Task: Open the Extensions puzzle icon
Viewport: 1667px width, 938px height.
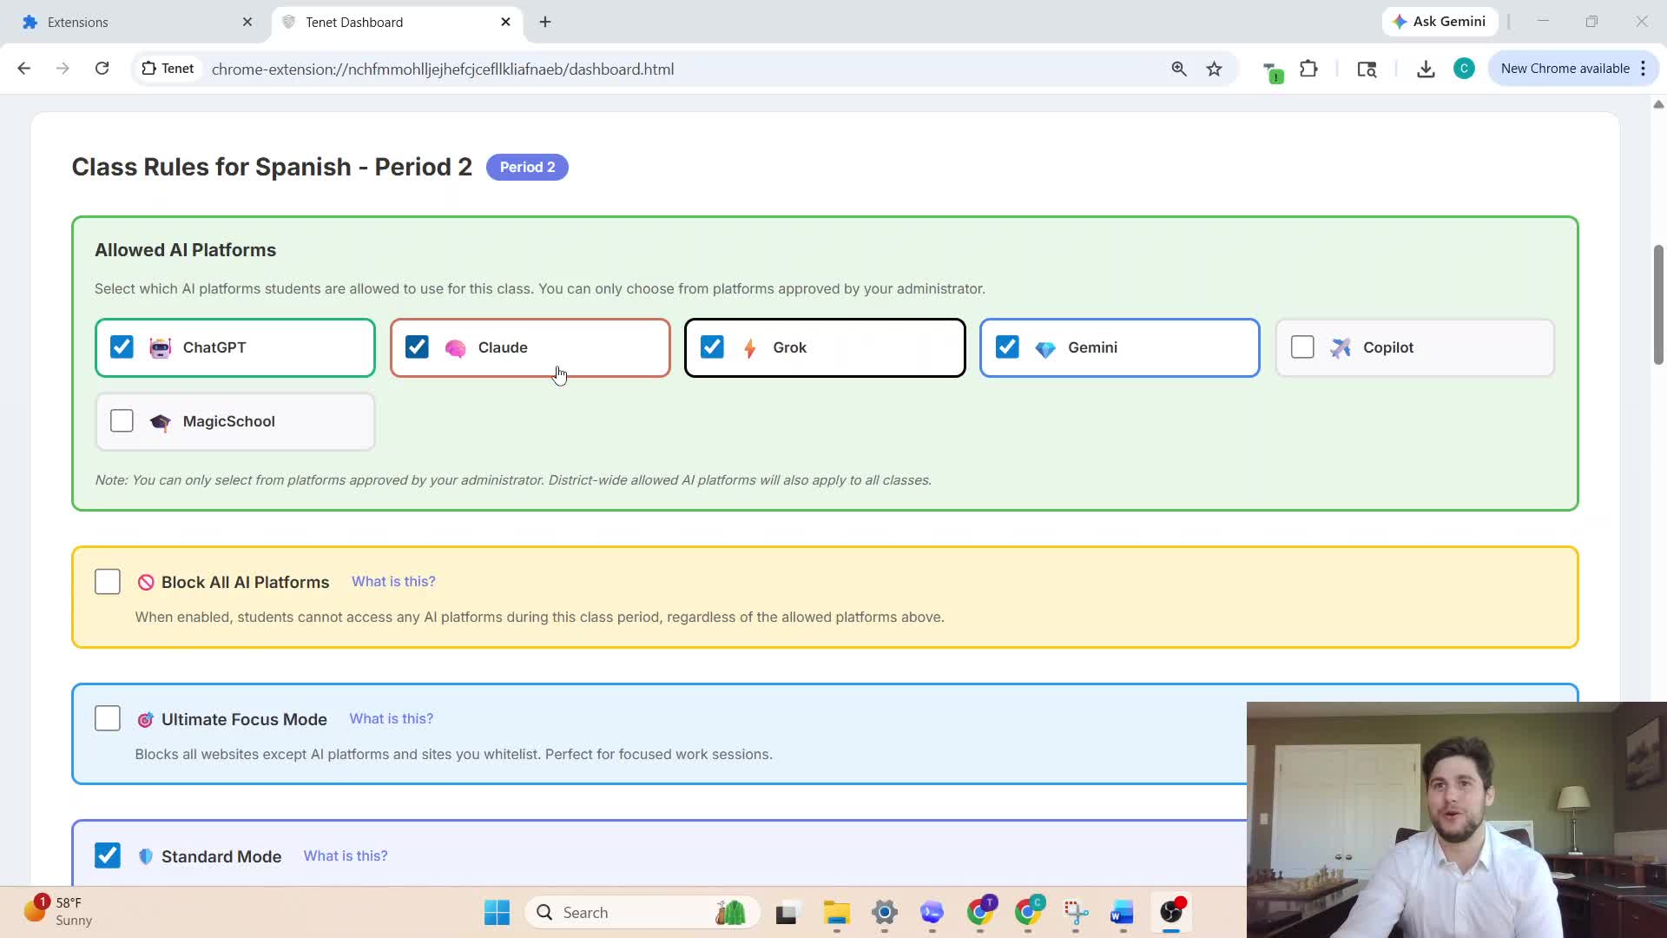Action: (1308, 69)
